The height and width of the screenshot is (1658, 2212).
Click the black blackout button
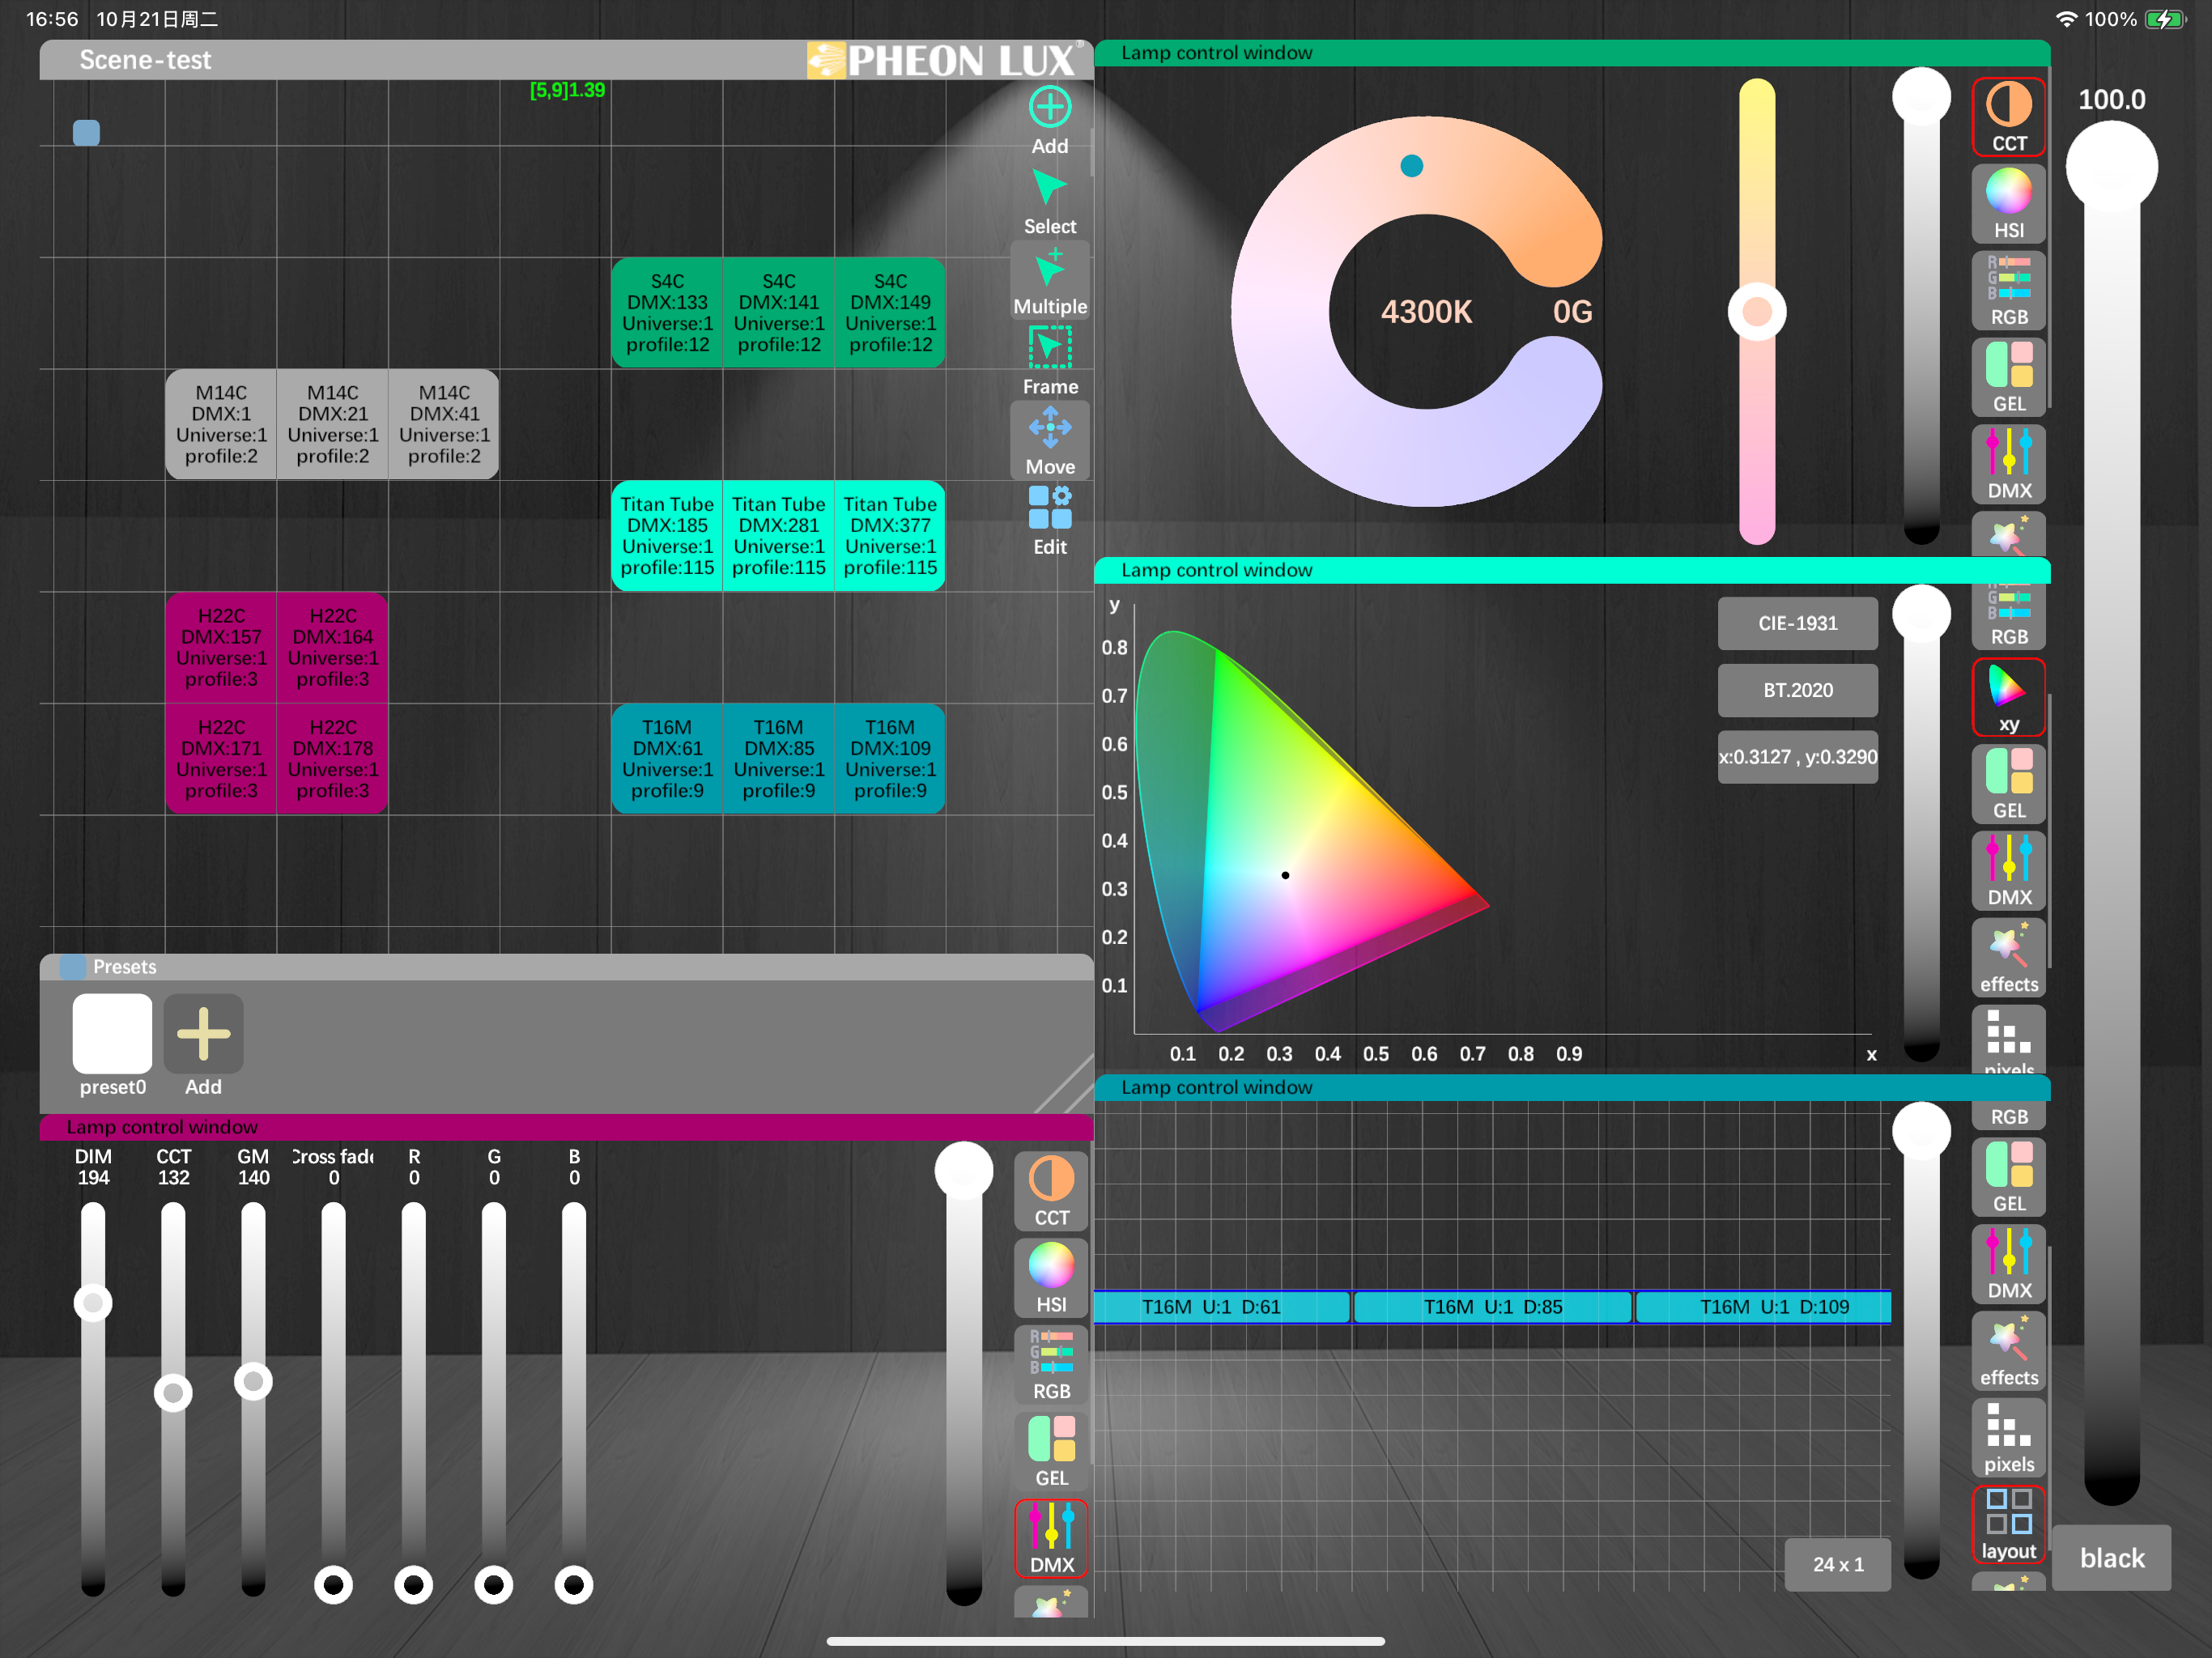pyautogui.click(x=2111, y=1558)
